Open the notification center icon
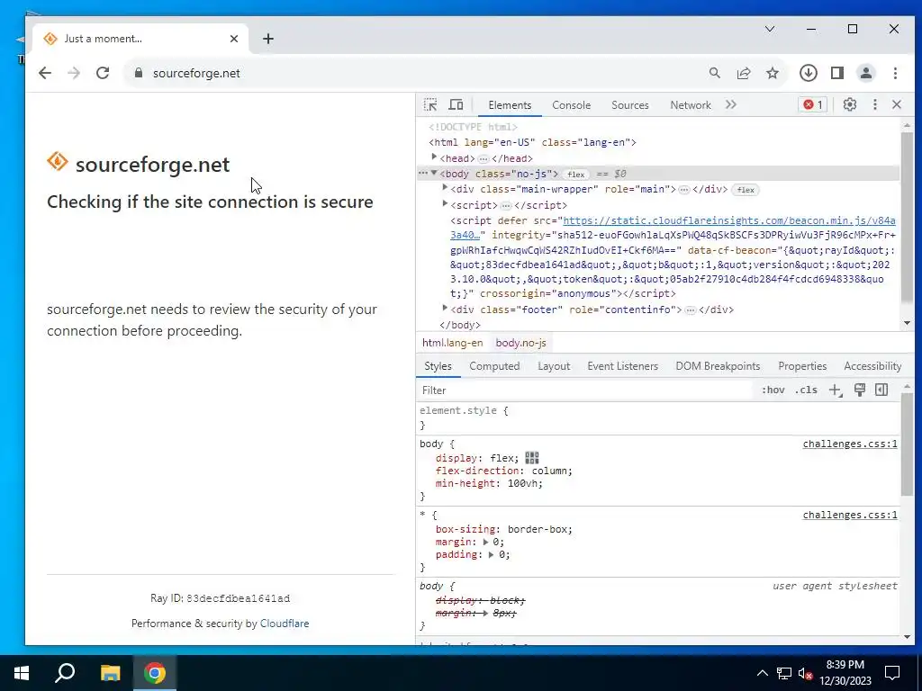Viewport: 922px width, 691px height. point(892,673)
